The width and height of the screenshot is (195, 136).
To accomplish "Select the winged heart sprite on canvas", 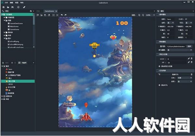I will point(113,37).
